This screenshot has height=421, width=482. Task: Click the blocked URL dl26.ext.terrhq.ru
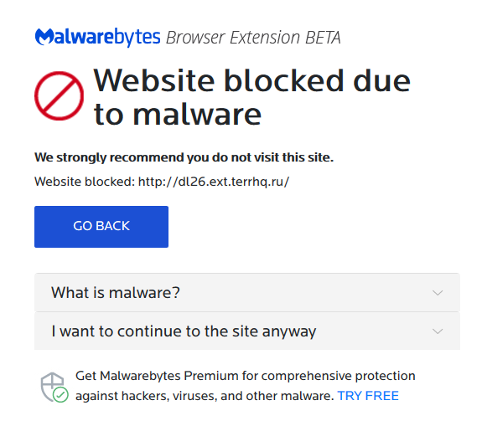tap(214, 182)
